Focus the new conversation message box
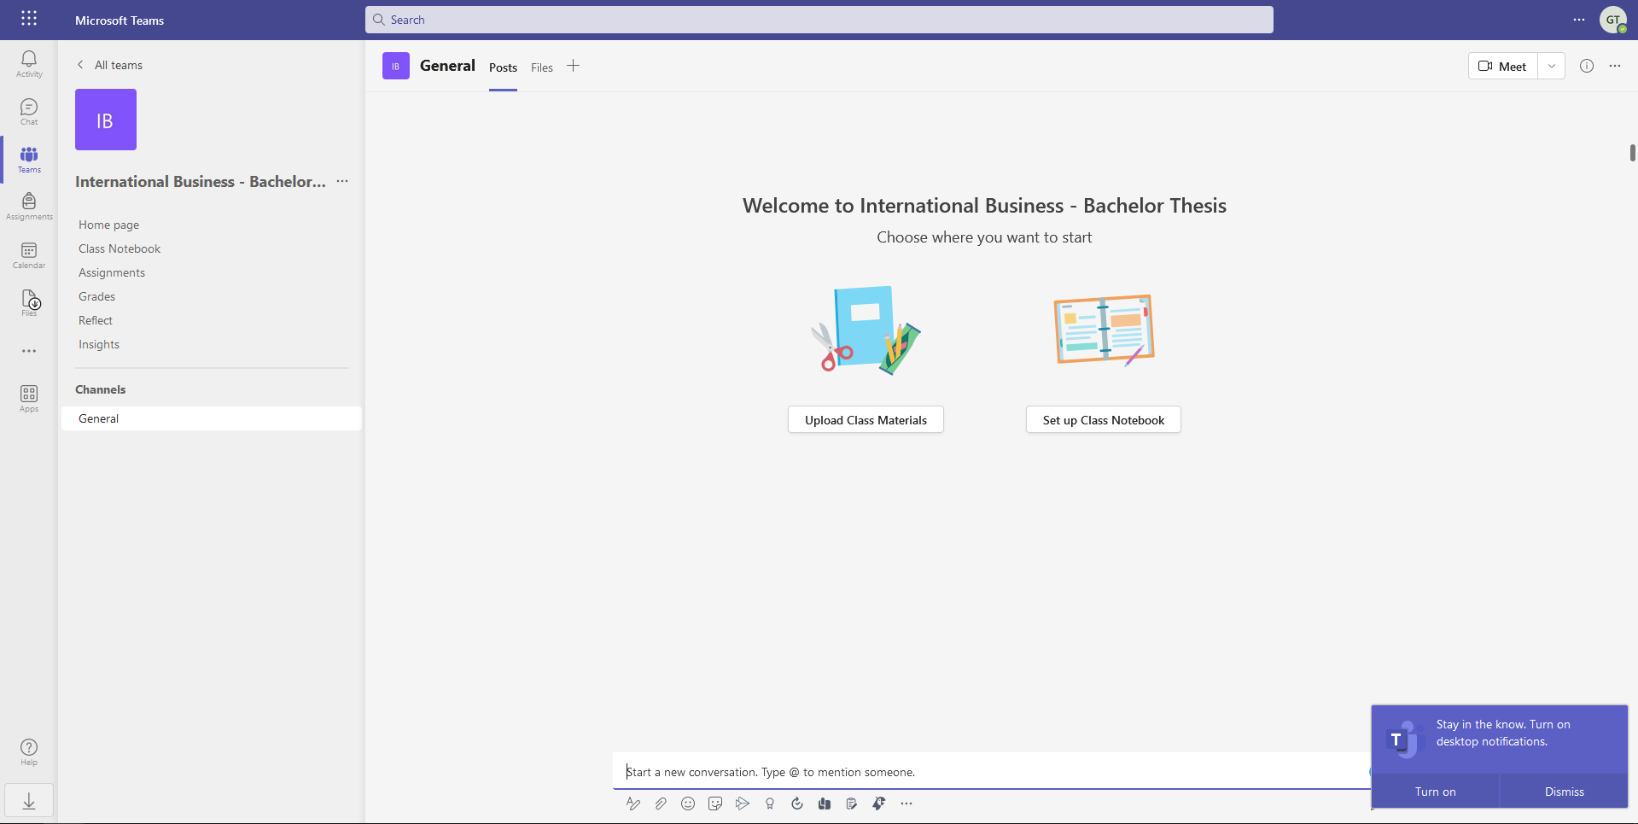Viewport: 1638px width, 824px height. (992, 771)
